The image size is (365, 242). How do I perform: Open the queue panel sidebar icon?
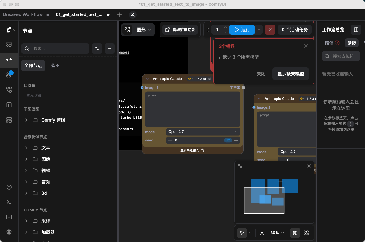click(9, 120)
